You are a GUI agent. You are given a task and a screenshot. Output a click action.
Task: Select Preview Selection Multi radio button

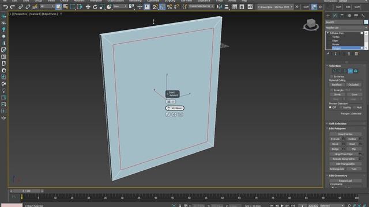coord(355,108)
